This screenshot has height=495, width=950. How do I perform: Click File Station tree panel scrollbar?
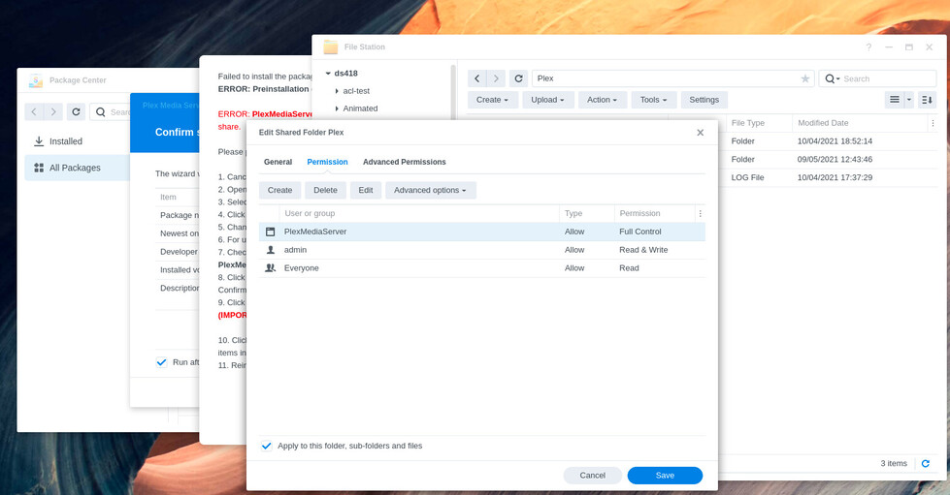(453, 91)
